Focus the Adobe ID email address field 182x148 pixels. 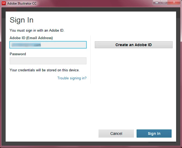click(48, 45)
